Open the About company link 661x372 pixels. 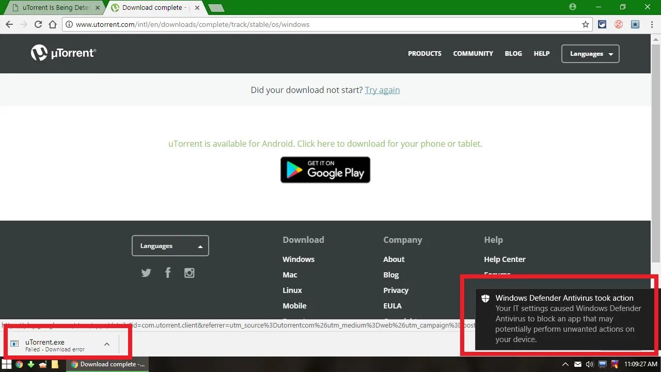pyautogui.click(x=394, y=259)
